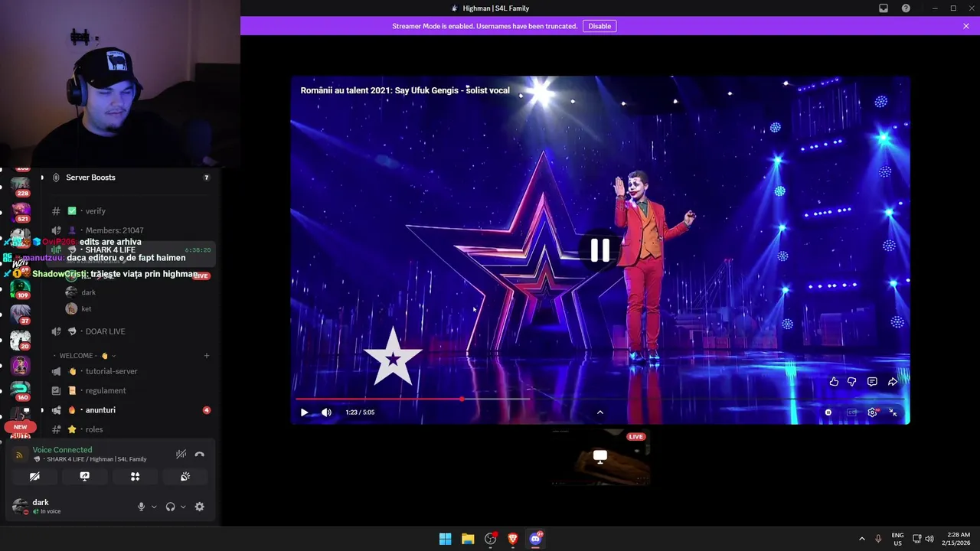980x551 pixels.
Task: Disable Streamer Mode from the banner
Action: 599,26
